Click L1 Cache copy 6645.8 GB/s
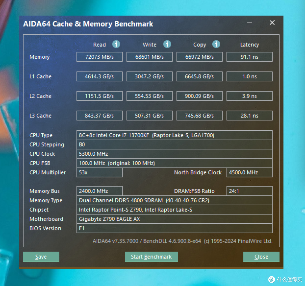The image size is (305, 286). [x=199, y=76]
